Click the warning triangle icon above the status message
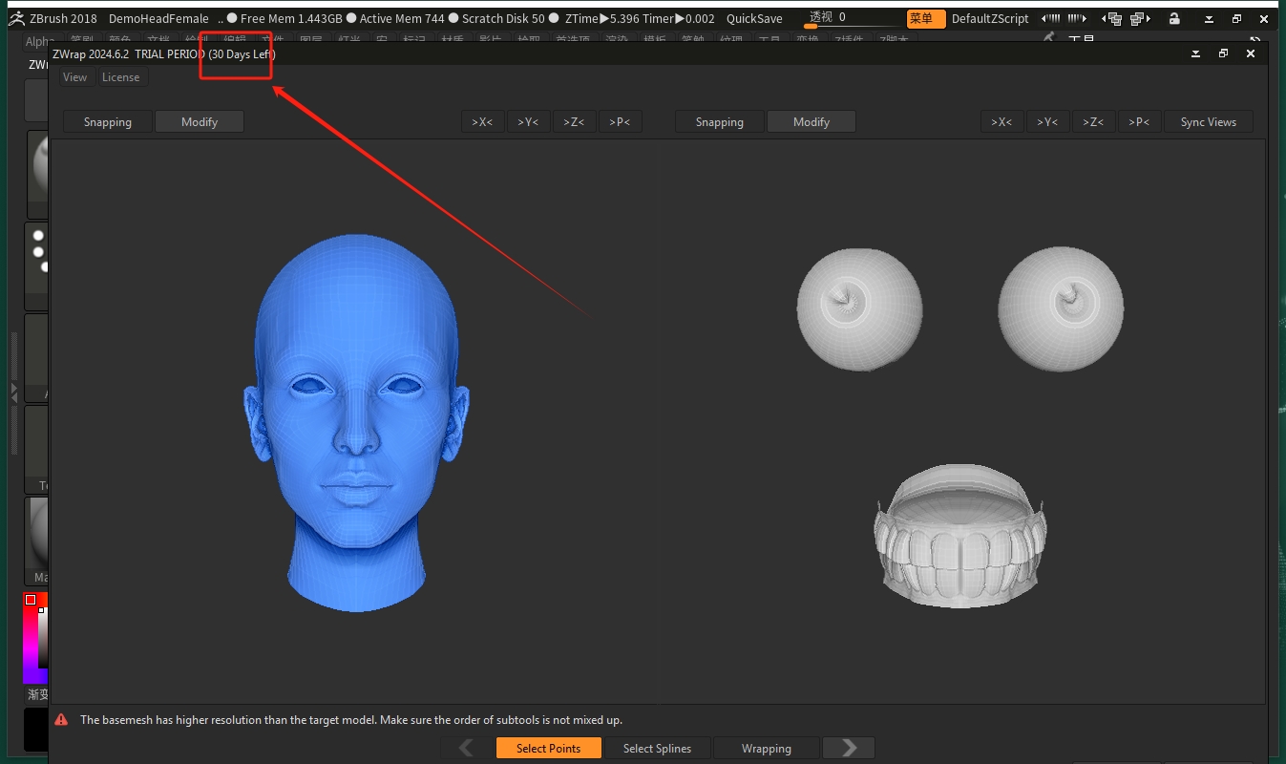This screenshot has width=1286, height=764. coord(62,719)
